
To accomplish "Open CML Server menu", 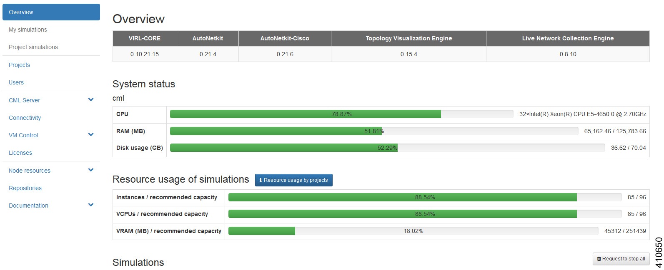I will (25, 100).
